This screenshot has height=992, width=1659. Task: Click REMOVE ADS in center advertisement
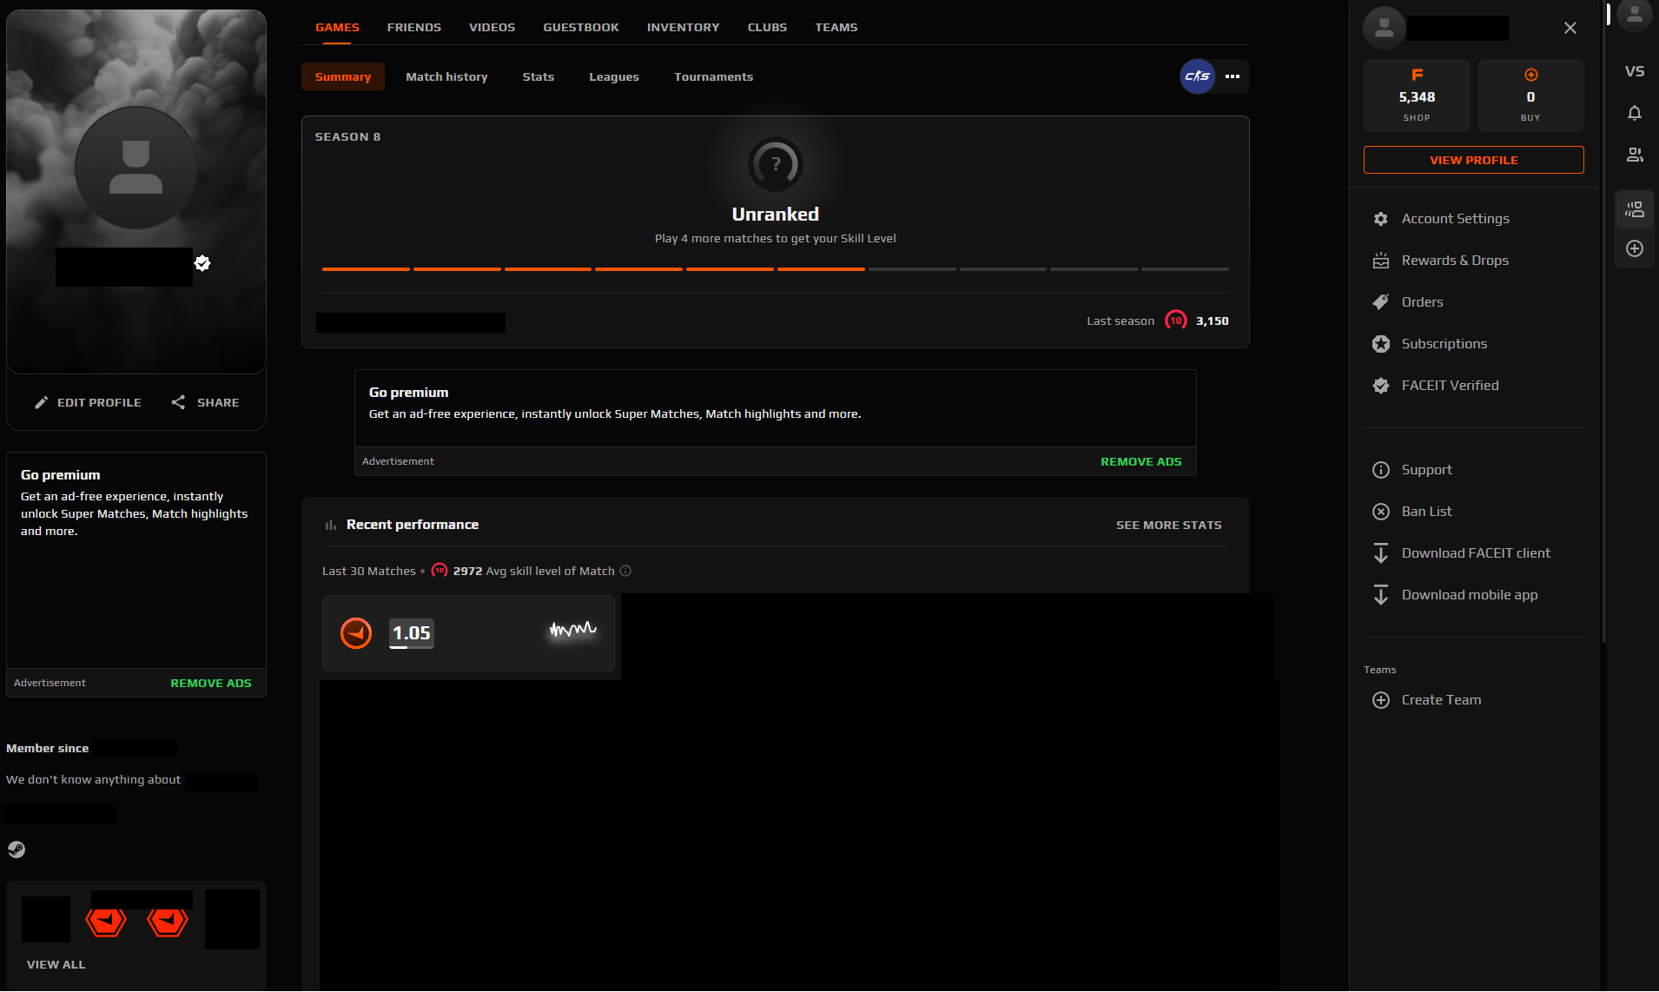pos(1140,461)
